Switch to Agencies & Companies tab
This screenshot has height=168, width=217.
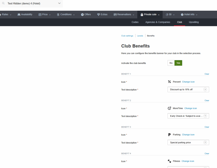tap(158, 22)
